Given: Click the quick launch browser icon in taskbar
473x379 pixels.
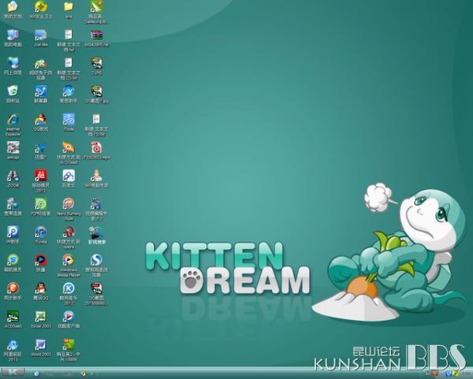Looking at the screenshot, I should (37, 373).
